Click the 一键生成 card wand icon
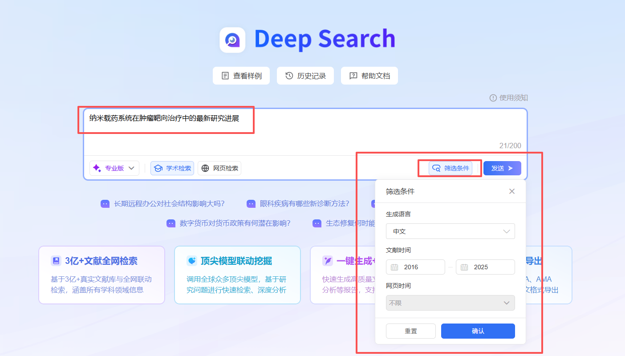The width and height of the screenshot is (625, 356). (x=327, y=261)
